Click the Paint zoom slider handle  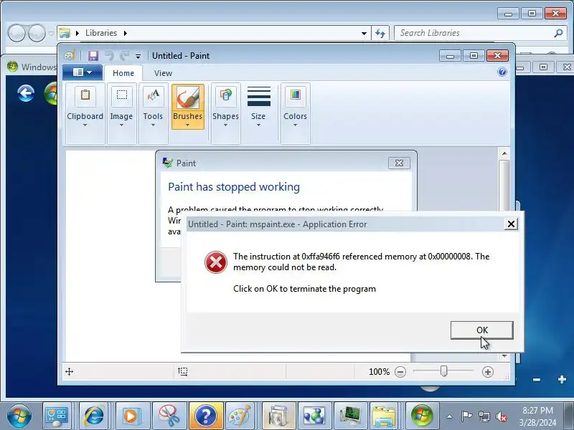443,371
